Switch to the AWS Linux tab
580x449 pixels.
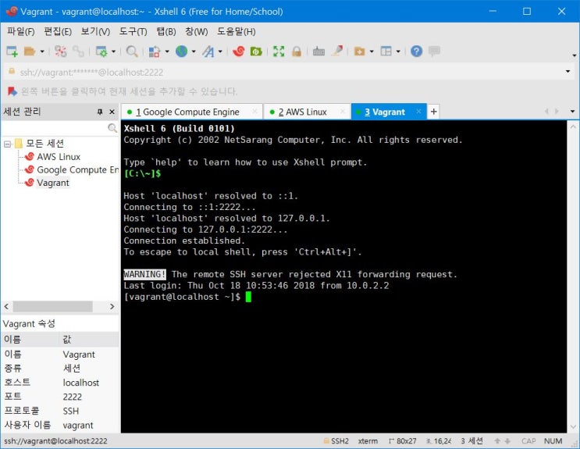303,112
